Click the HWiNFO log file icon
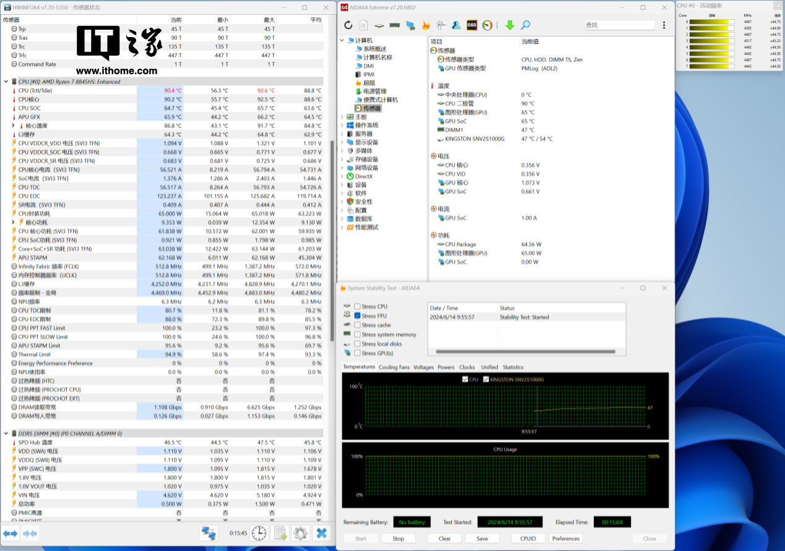 pyautogui.click(x=280, y=533)
